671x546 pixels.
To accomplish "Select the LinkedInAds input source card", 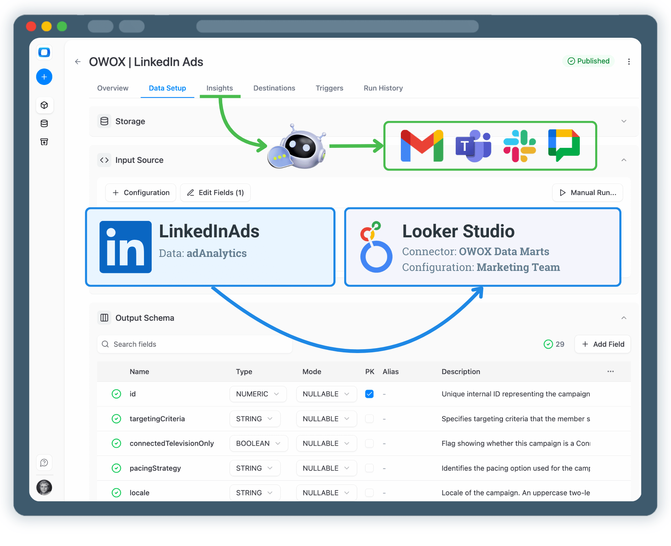I will [210, 247].
